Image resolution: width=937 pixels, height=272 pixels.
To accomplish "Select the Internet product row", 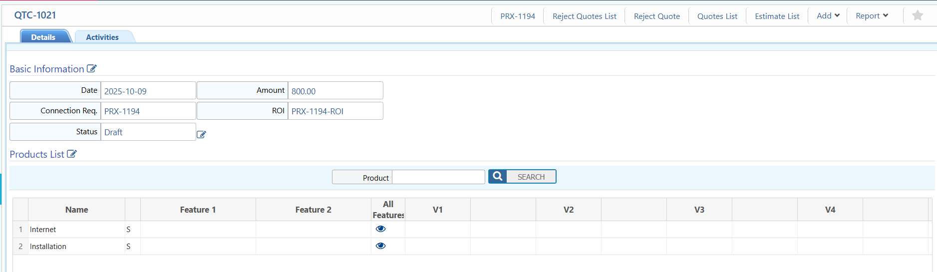I will coord(43,230).
